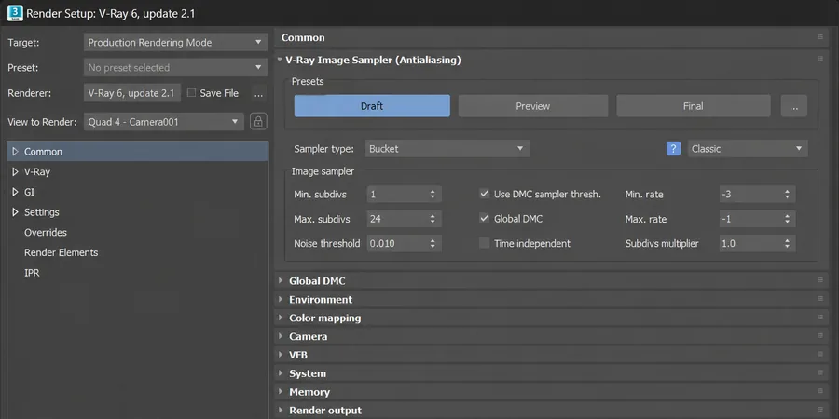Click the lock view to render icon
Screen dimensions: 839x419
point(258,122)
